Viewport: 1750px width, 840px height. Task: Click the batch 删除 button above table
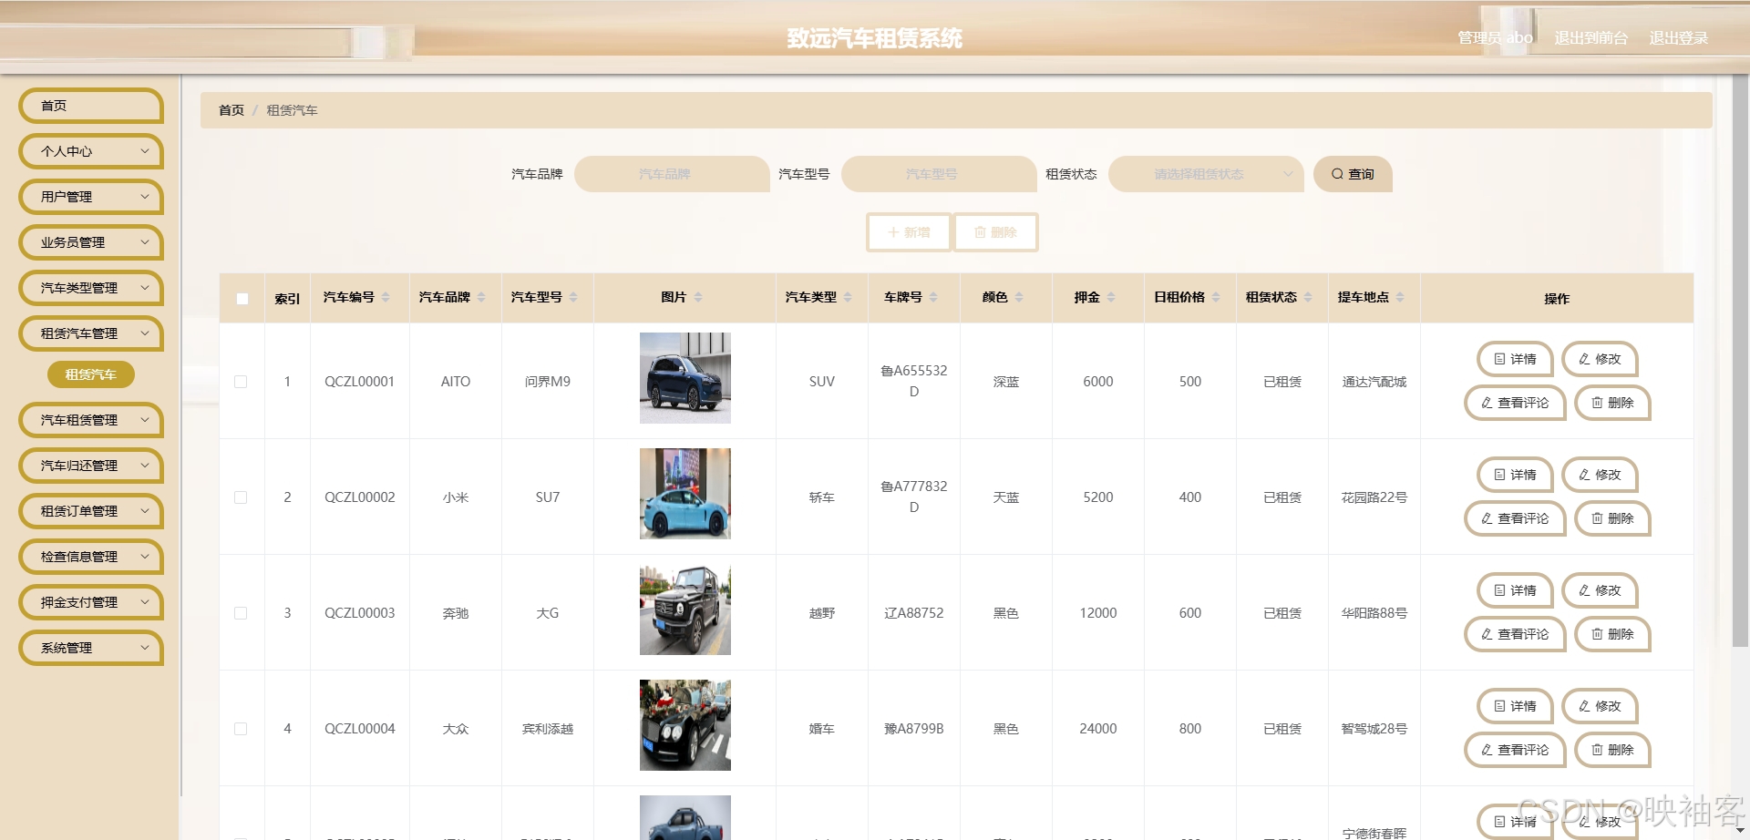click(x=995, y=232)
